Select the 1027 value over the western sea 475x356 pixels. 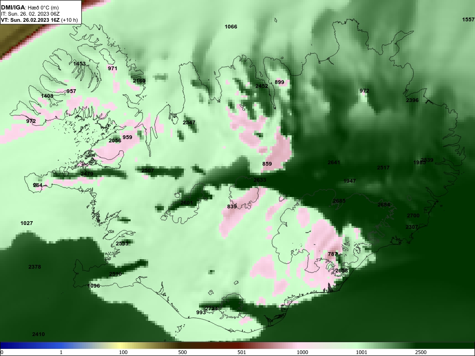(x=27, y=223)
